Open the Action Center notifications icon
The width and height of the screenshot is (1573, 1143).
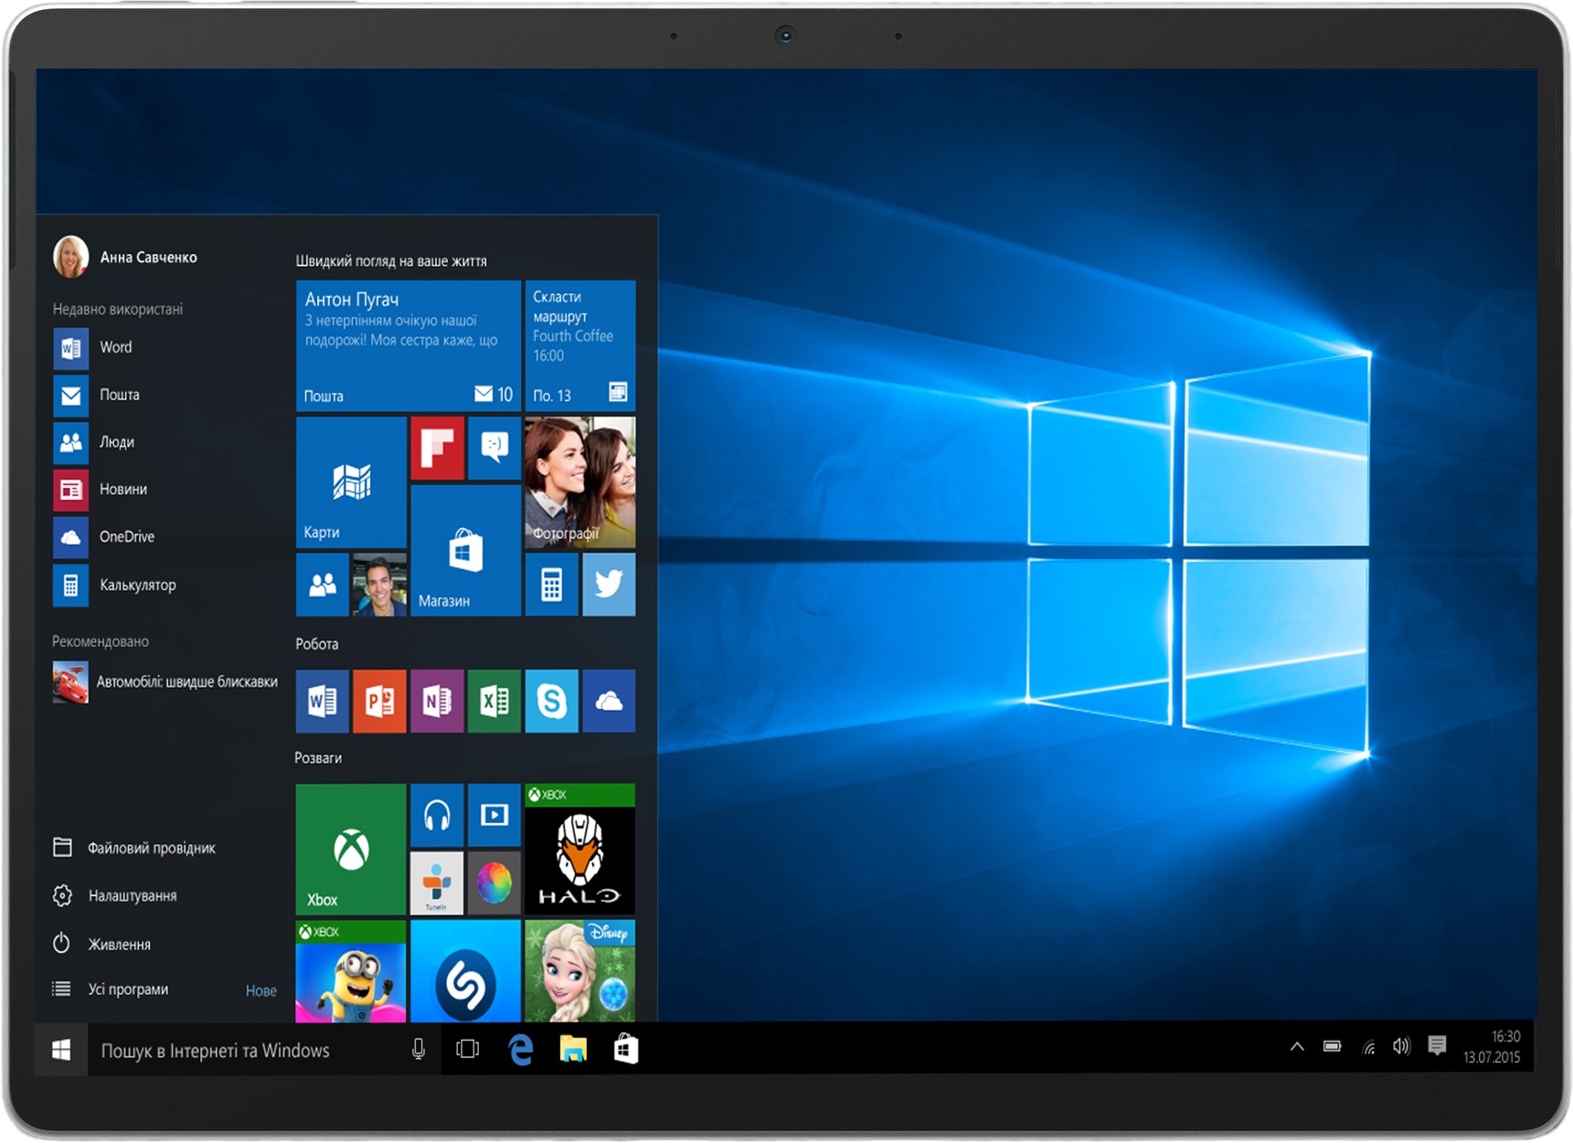pos(1437,1046)
